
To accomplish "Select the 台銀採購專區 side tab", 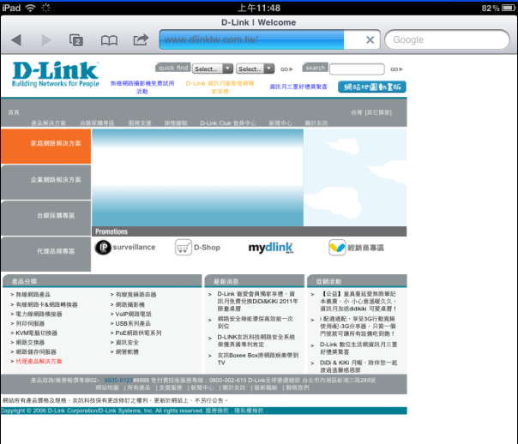I will [x=46, y=218].
